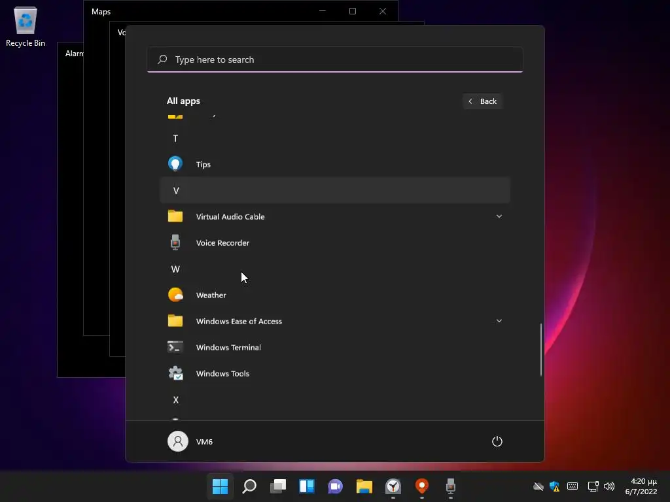Click the Voice Recorder label

pos(222,243)
